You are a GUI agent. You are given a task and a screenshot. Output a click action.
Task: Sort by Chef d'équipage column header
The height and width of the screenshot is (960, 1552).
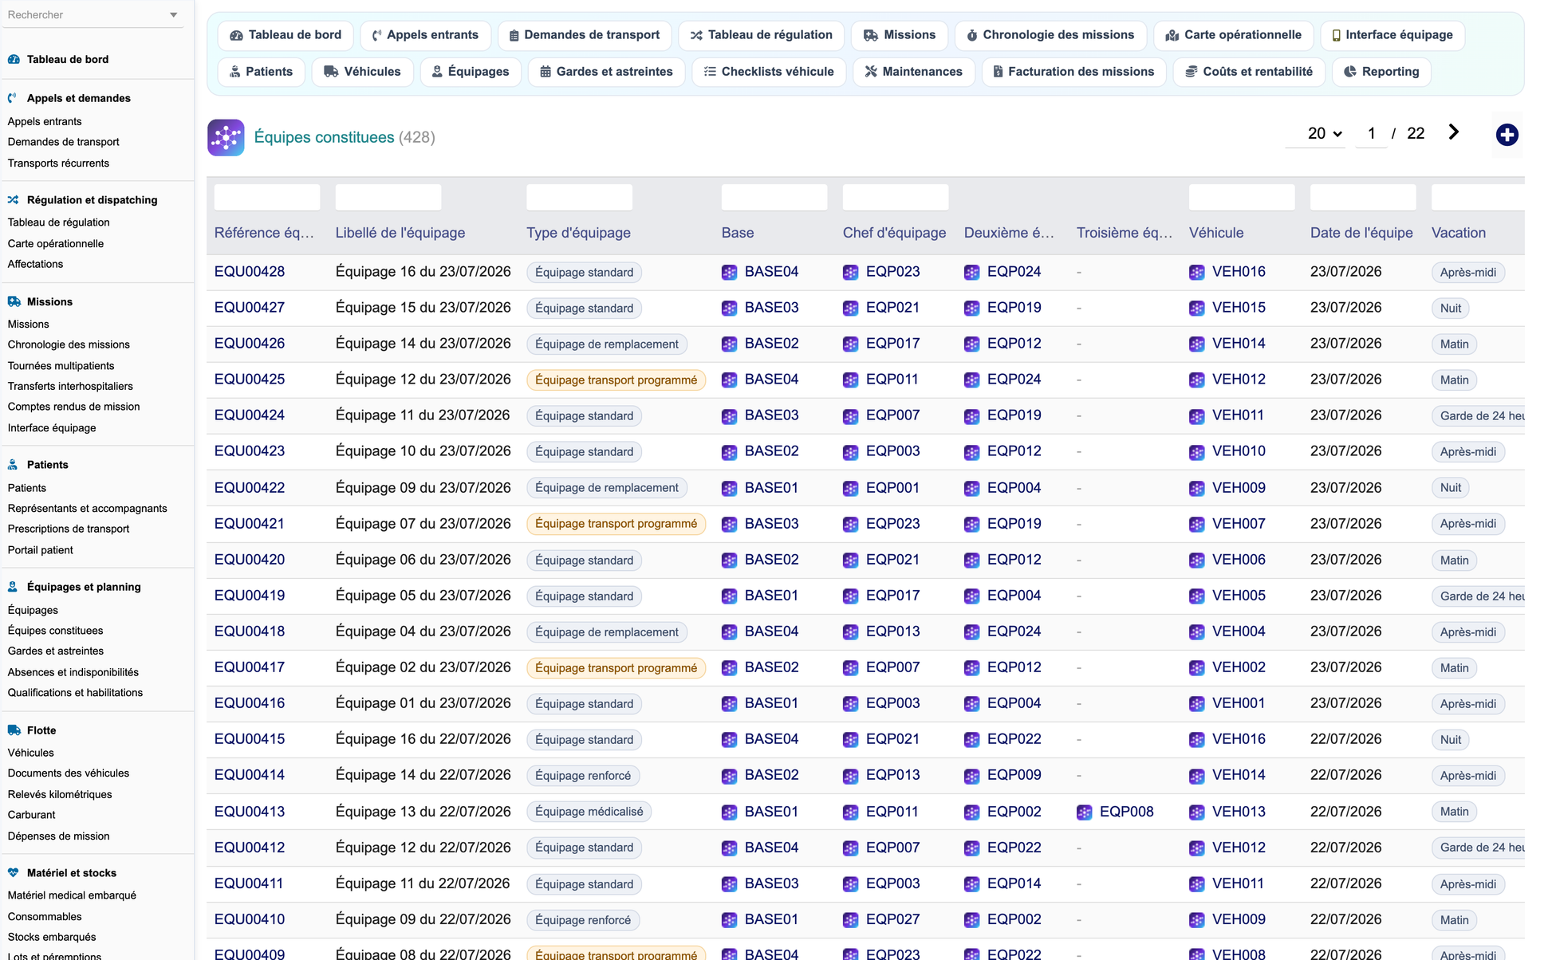tap(894, 233)
